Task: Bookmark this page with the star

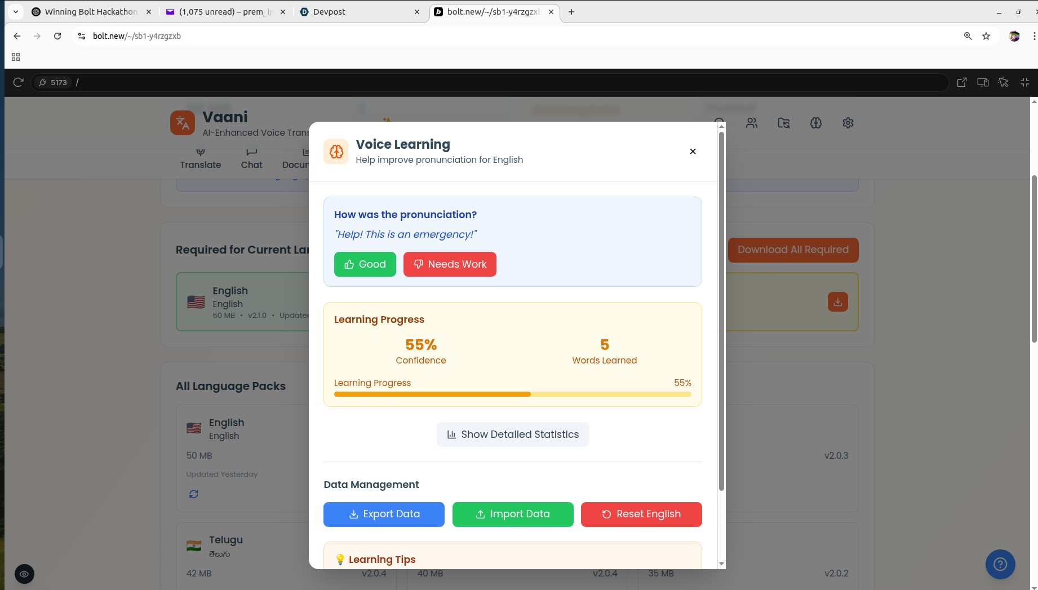Action: 986,36
